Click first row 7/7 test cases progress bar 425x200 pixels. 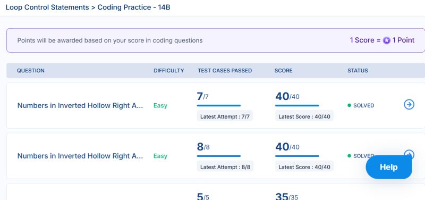(219, 105)
